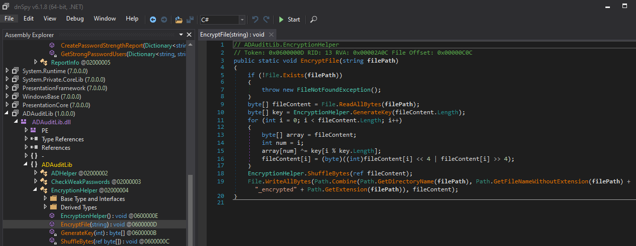Expand the Type References node
This screenshot has width=636, height=246.
tap(26, 139)
